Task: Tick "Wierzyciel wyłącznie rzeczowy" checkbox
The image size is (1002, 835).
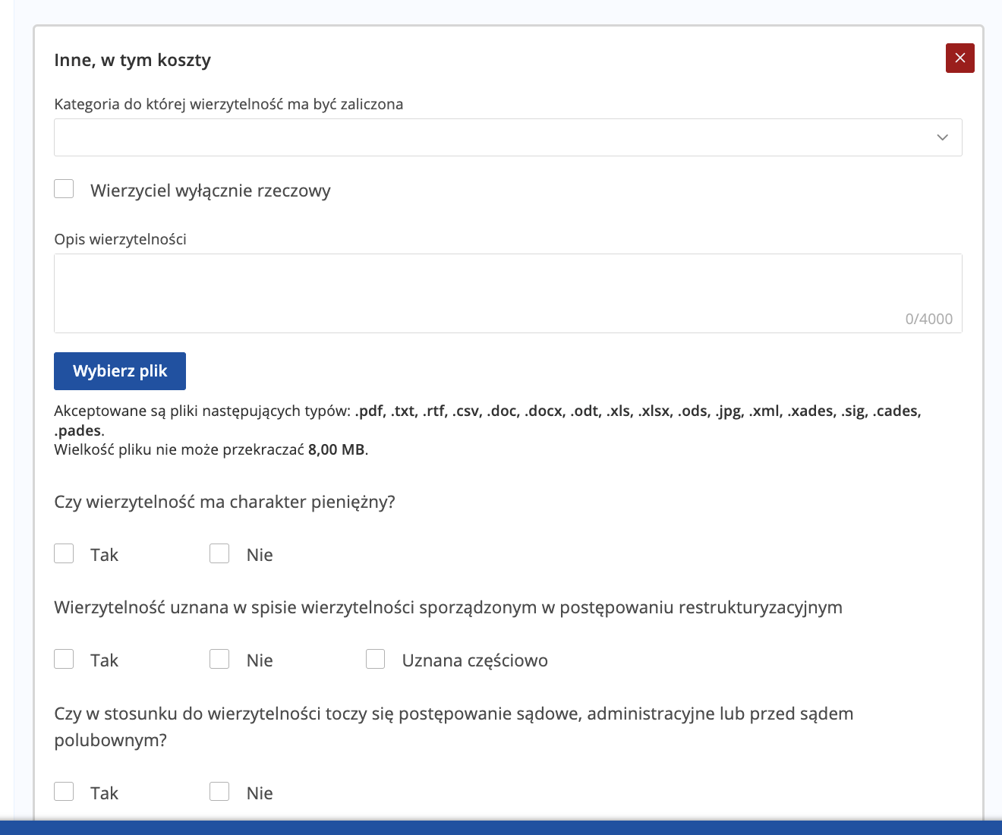Action: click(64, 189)
